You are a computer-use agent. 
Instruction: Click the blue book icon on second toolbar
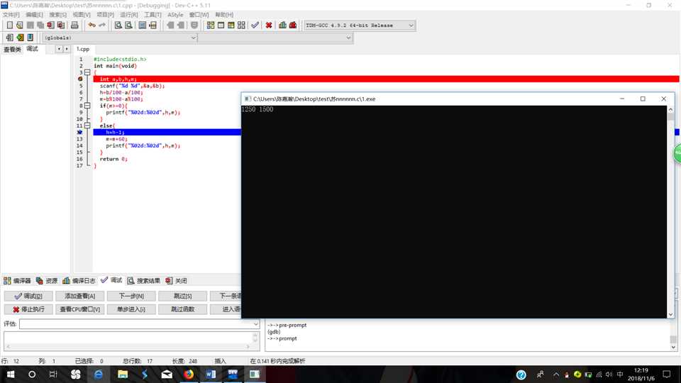pyautogui.click(x=31, y=38)
